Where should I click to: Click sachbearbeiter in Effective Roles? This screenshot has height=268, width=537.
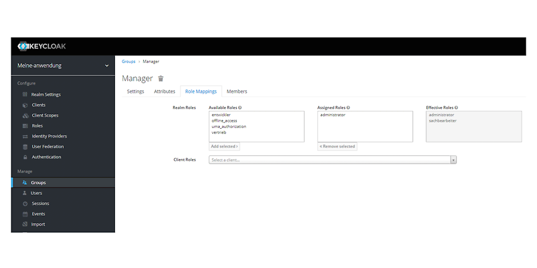tap(442, 120)
